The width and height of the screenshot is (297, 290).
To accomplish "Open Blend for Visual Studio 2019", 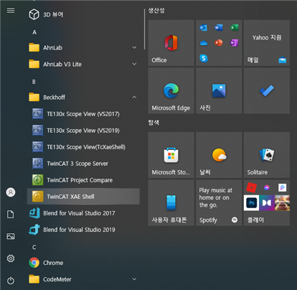I will 83,230.
